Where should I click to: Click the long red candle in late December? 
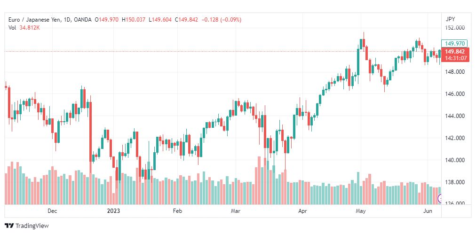tap(90, 132)
